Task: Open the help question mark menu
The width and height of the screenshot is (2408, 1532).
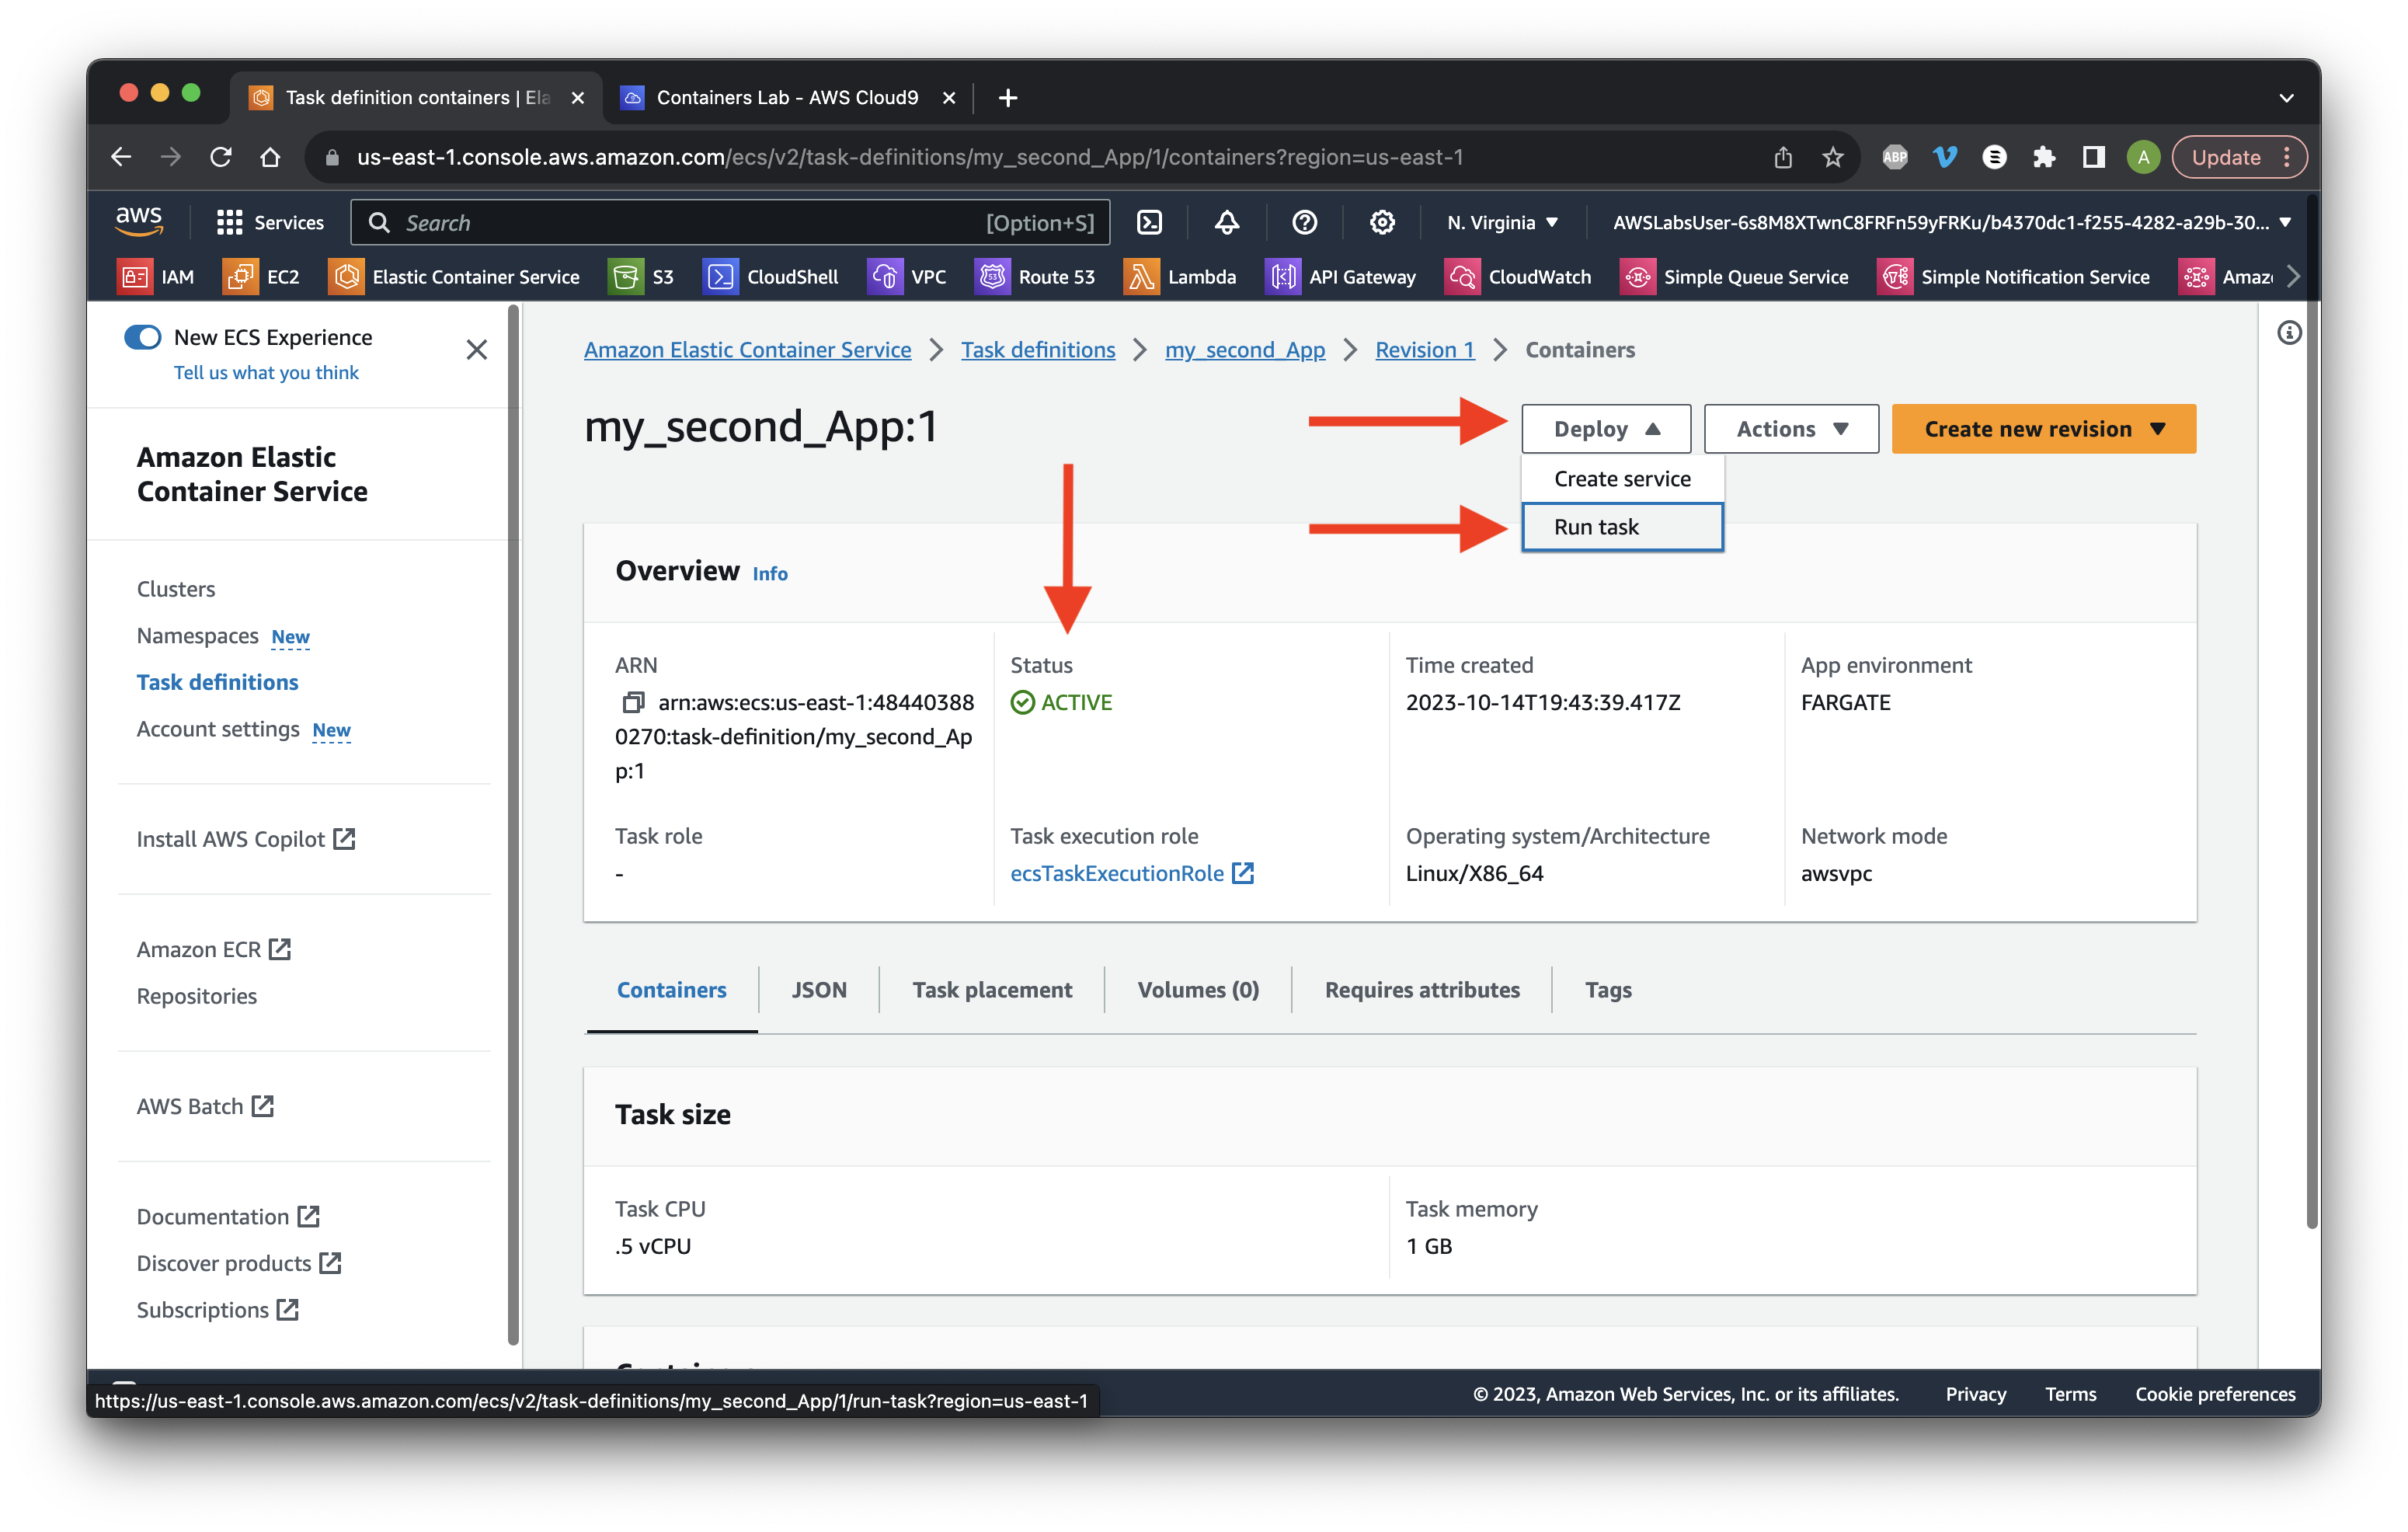Action: coord(1304,222)
